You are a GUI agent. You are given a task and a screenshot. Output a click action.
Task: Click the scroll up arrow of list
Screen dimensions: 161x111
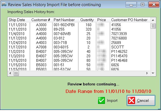click(153, 20)
